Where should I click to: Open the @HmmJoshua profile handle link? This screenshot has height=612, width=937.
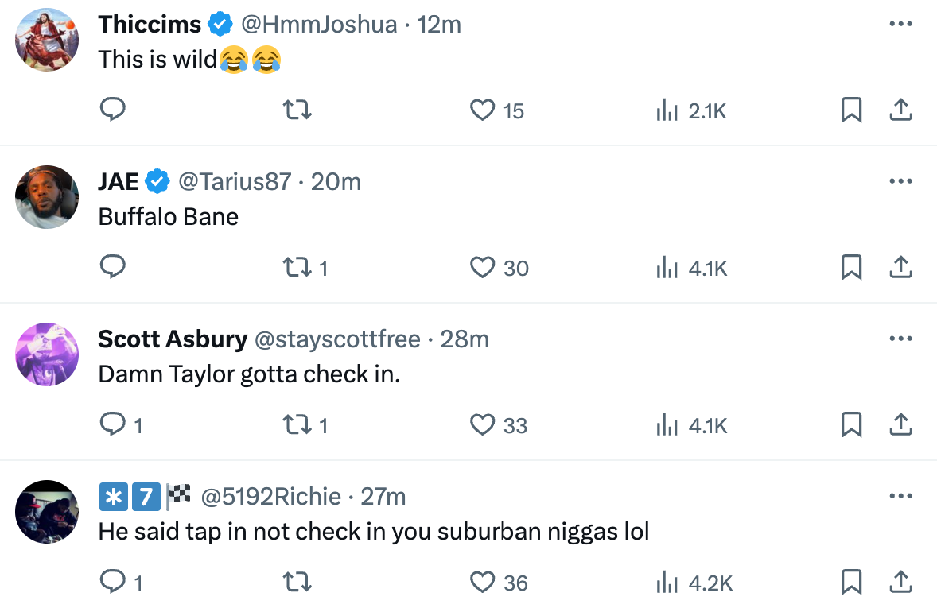click(x=318, y=25)
